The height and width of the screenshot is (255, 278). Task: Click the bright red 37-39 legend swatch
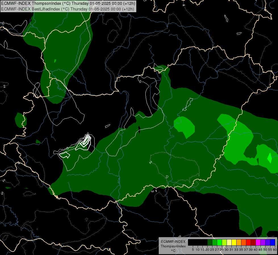(248, 242)
